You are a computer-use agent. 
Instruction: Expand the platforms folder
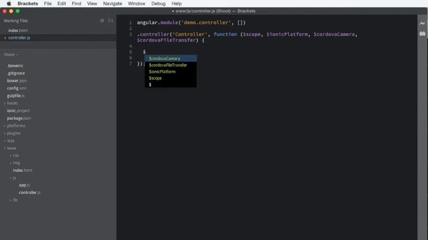16,126
